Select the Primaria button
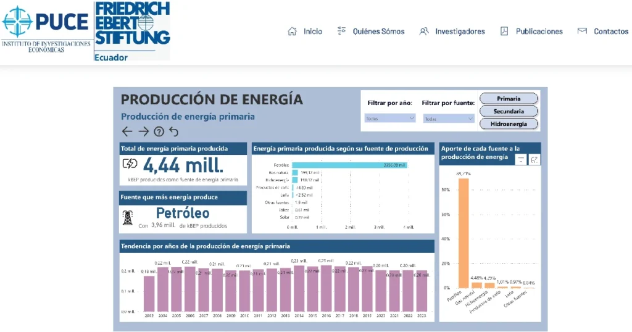The width and height of the screenshot is (632, 332). point(509,98)
